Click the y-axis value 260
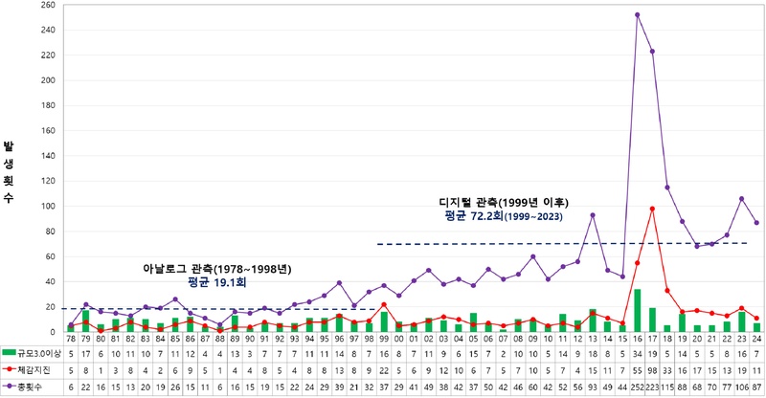 pos(50,5)
